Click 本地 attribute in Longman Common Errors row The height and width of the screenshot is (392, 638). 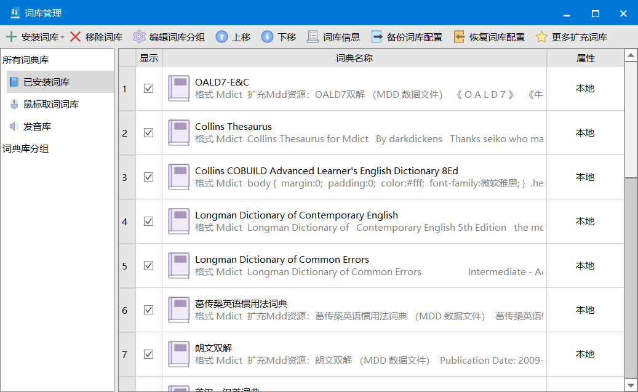585,266
